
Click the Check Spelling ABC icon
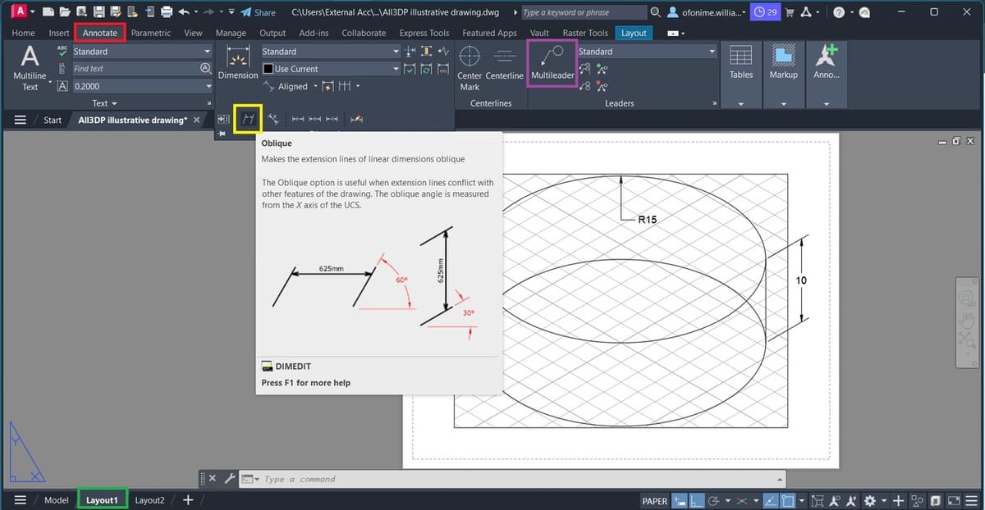tap(62, 51)
